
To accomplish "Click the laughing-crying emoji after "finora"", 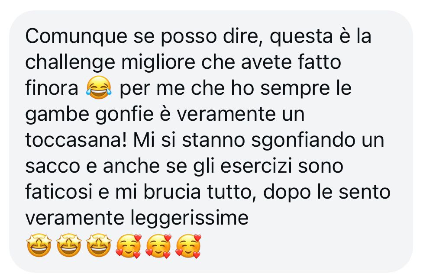I will coord(99,88).
